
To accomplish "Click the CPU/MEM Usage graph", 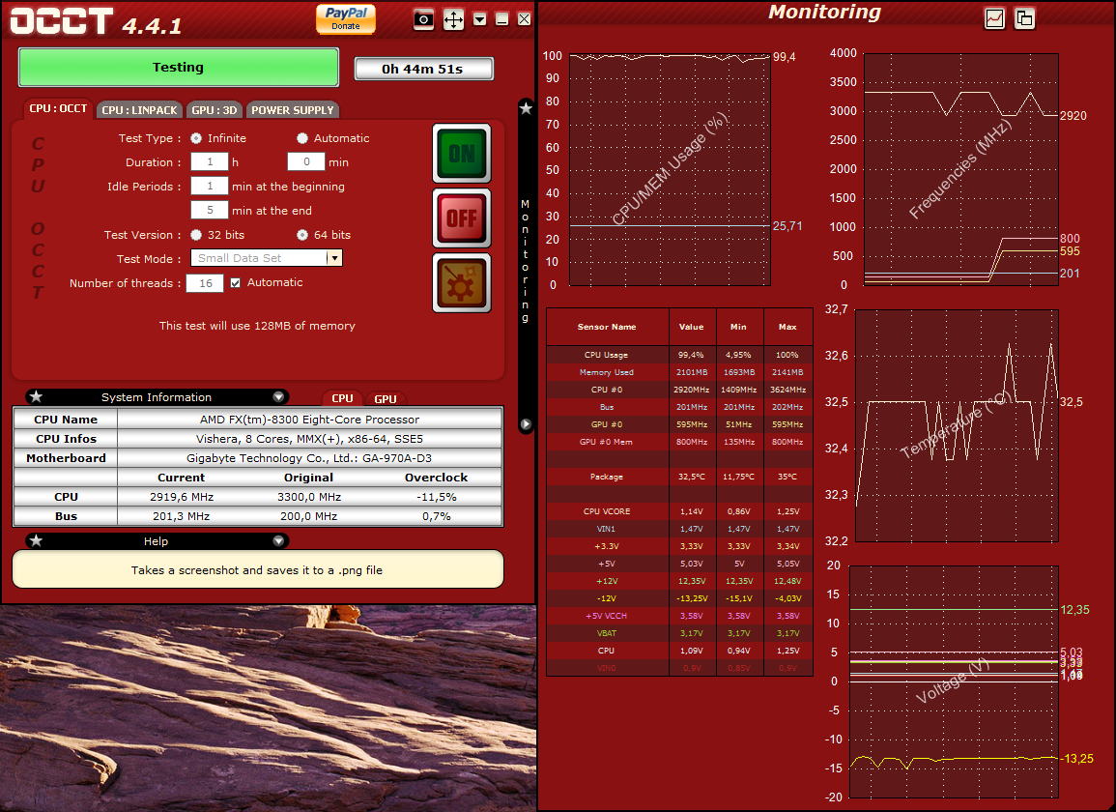I will coord(670,169).
